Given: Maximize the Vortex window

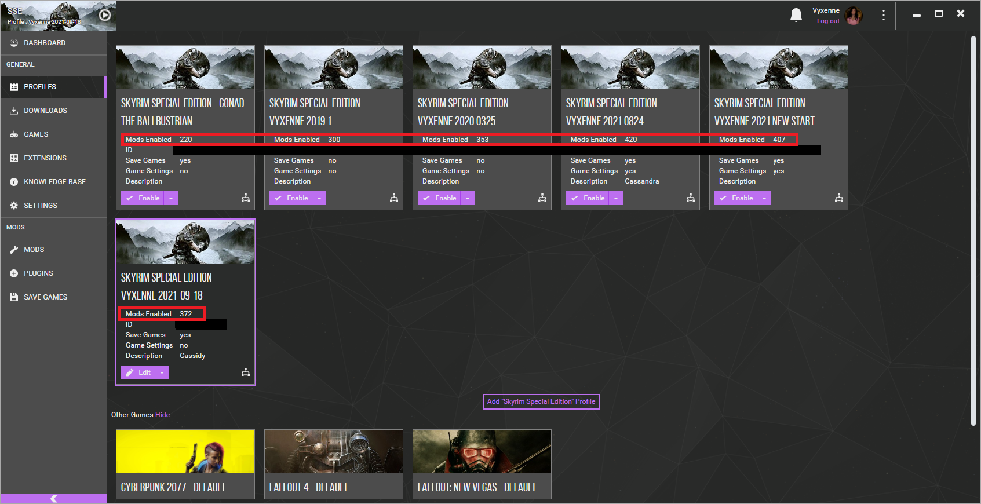Looking at the screenshot, I should tap(939, 14).
